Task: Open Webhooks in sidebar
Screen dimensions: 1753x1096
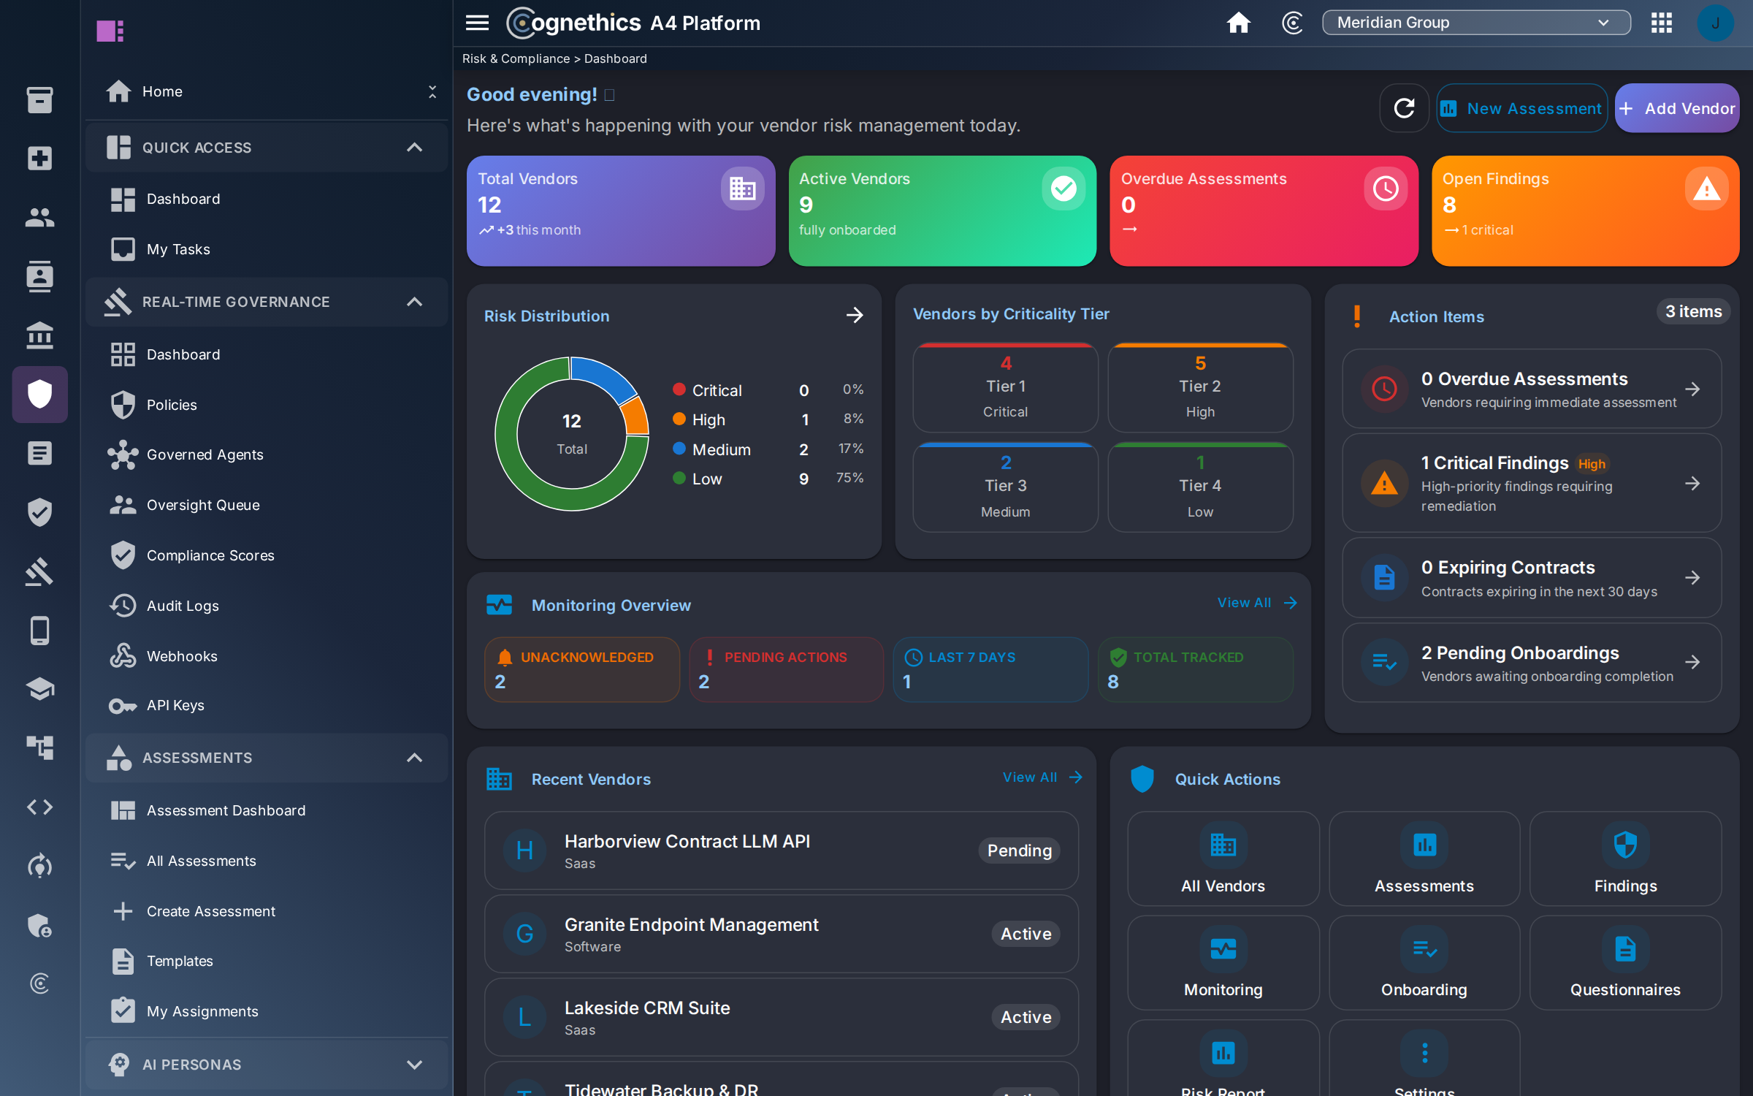Action: coord(266,656)
